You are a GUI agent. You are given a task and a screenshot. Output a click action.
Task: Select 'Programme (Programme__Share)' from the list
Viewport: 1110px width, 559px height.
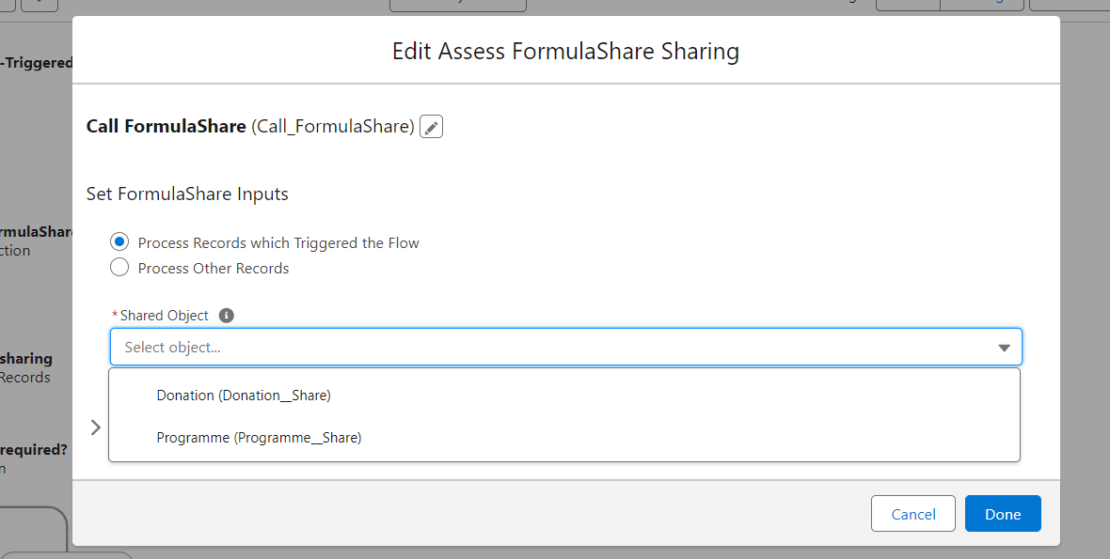259,437
